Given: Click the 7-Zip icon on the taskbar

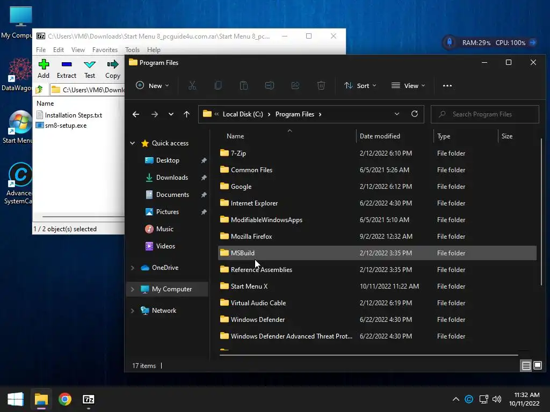Looking at the screenshot, I should [x=89, y=399].
